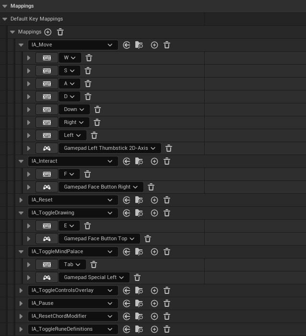Expand the IA_ResetChordModifier mapping
Image resolution: width=306 pixels, height=336 pixels.
click(x=21, y=316)
